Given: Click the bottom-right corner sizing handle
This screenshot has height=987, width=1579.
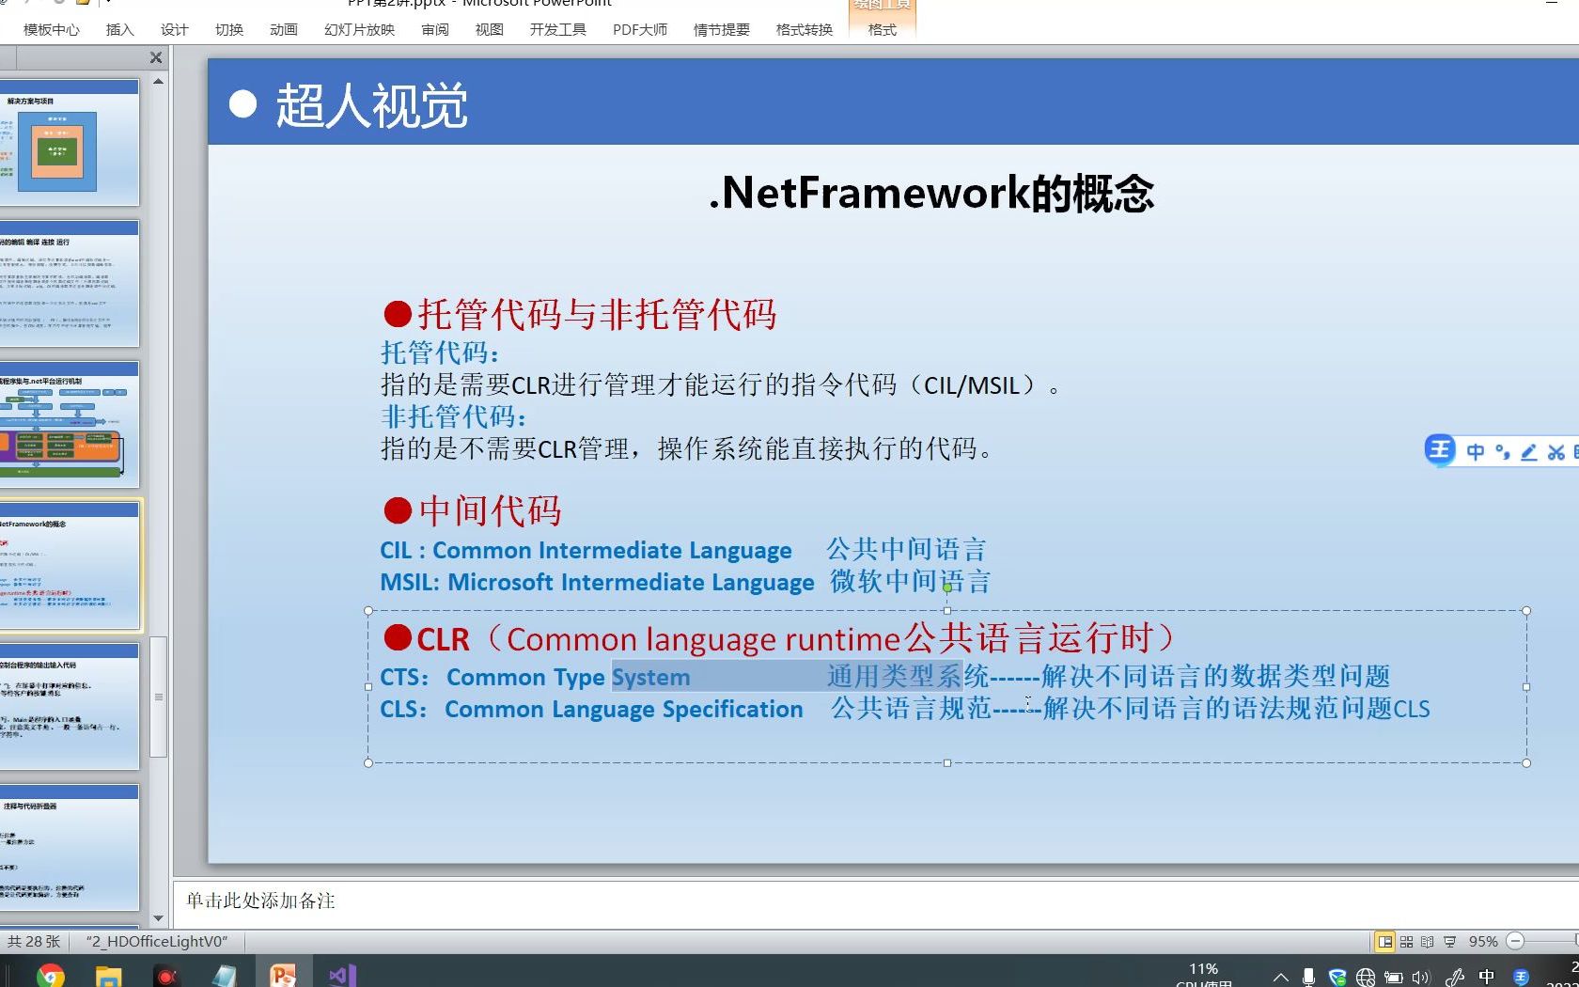Looking at the screenshot, I should [1526, 762].
